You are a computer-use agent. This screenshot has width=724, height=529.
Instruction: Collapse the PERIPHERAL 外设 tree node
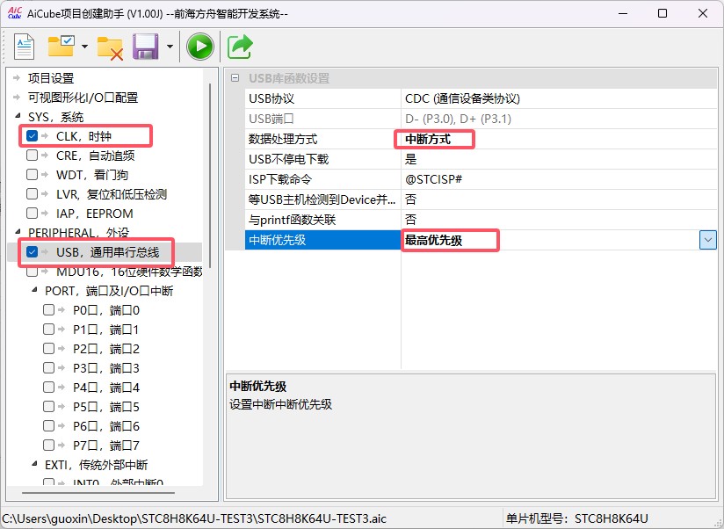pyautogui.click(x=18, y=231)
